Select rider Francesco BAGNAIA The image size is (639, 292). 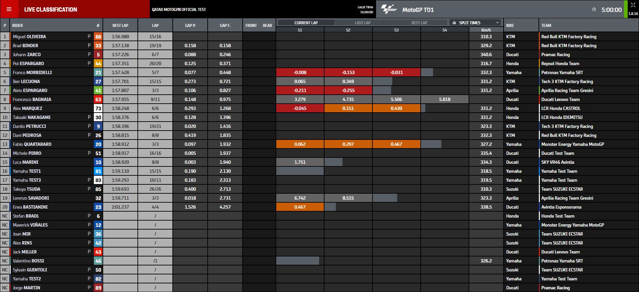coord(32,99)
